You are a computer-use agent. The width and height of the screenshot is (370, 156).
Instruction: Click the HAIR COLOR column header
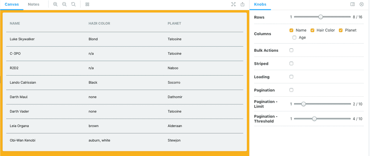pos(99,24)
